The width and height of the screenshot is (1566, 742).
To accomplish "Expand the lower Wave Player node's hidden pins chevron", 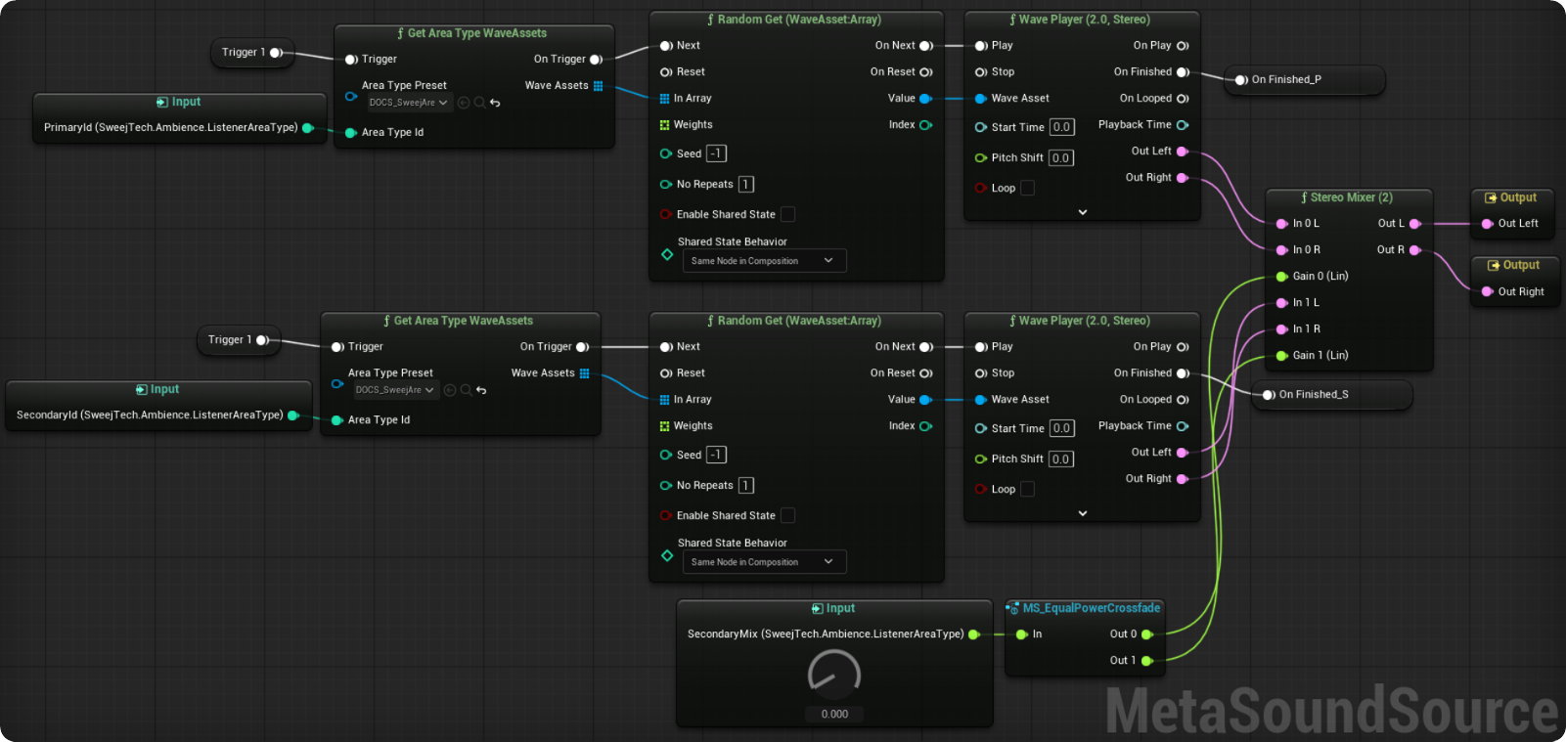I will coord(1083,513).
